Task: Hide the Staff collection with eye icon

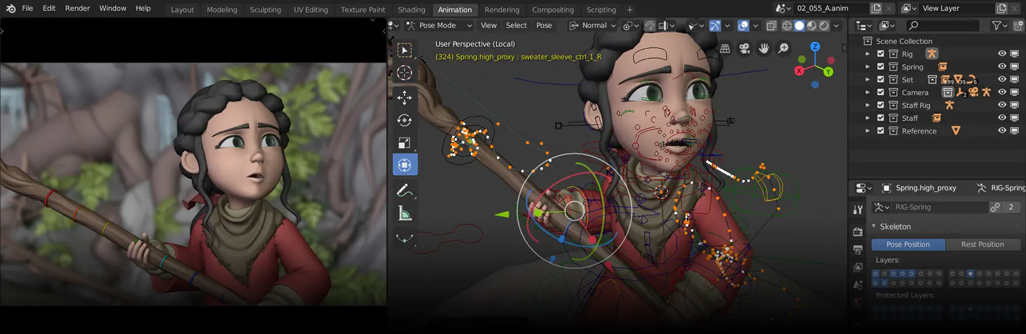Action: pos(1002,118)
